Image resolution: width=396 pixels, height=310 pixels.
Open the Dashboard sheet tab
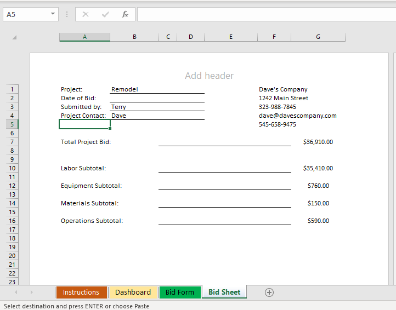coord(133,292)
